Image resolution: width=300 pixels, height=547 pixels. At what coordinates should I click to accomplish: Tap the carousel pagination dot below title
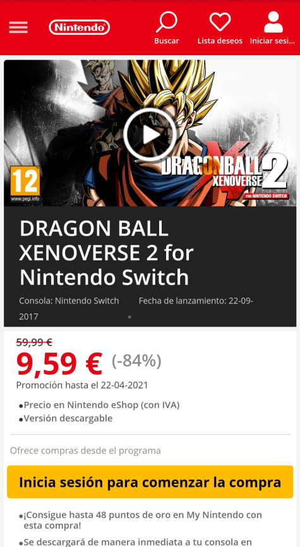tap(129, 317)
